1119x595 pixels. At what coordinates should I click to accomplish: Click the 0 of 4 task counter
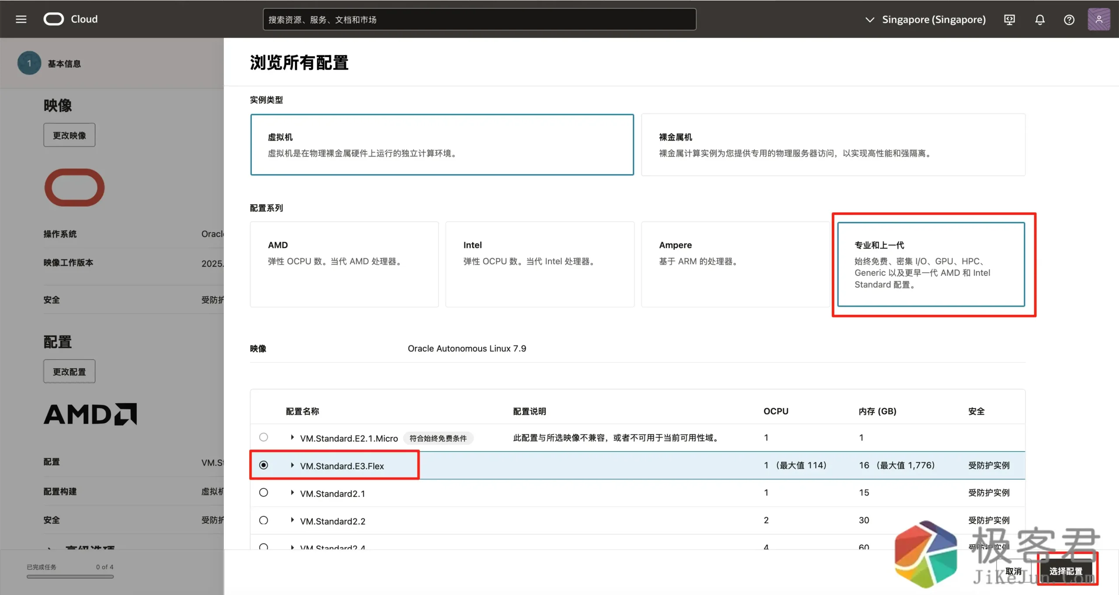(x=104, y=567)
